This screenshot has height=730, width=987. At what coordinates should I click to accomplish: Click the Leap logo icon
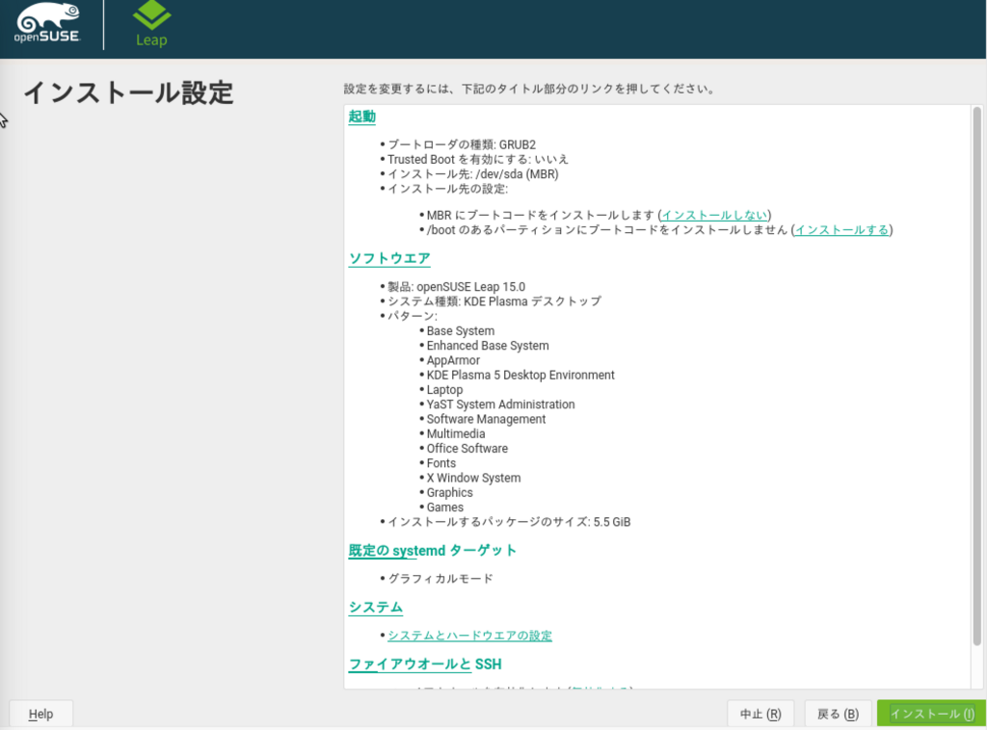(x=151, y=24)
